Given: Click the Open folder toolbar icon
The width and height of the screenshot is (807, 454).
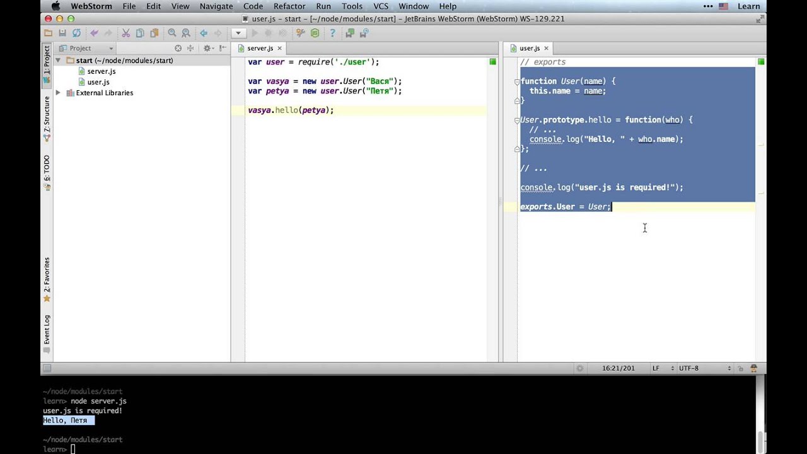Looking at the screenshot, I should click(49, 33).
